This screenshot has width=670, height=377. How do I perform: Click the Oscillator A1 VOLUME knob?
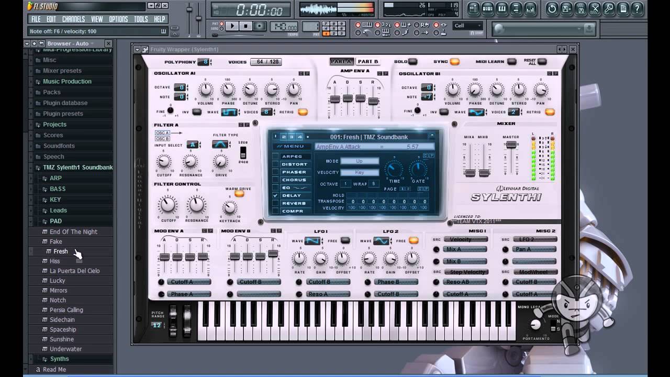[206, 90]
